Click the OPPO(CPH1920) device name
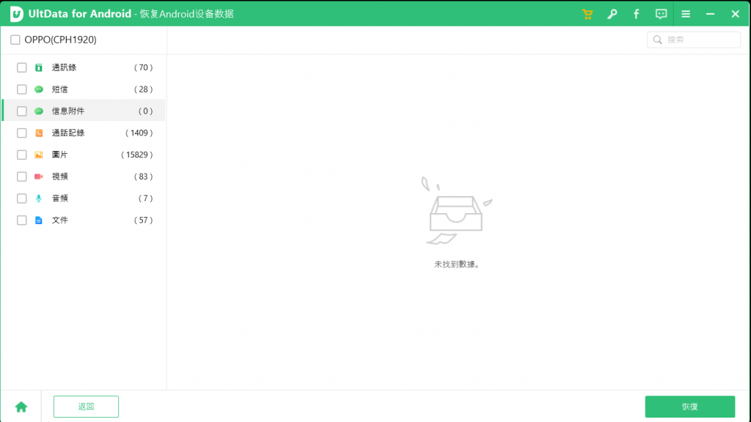Screen dimensions: 751x422 [x=60, y=40]
